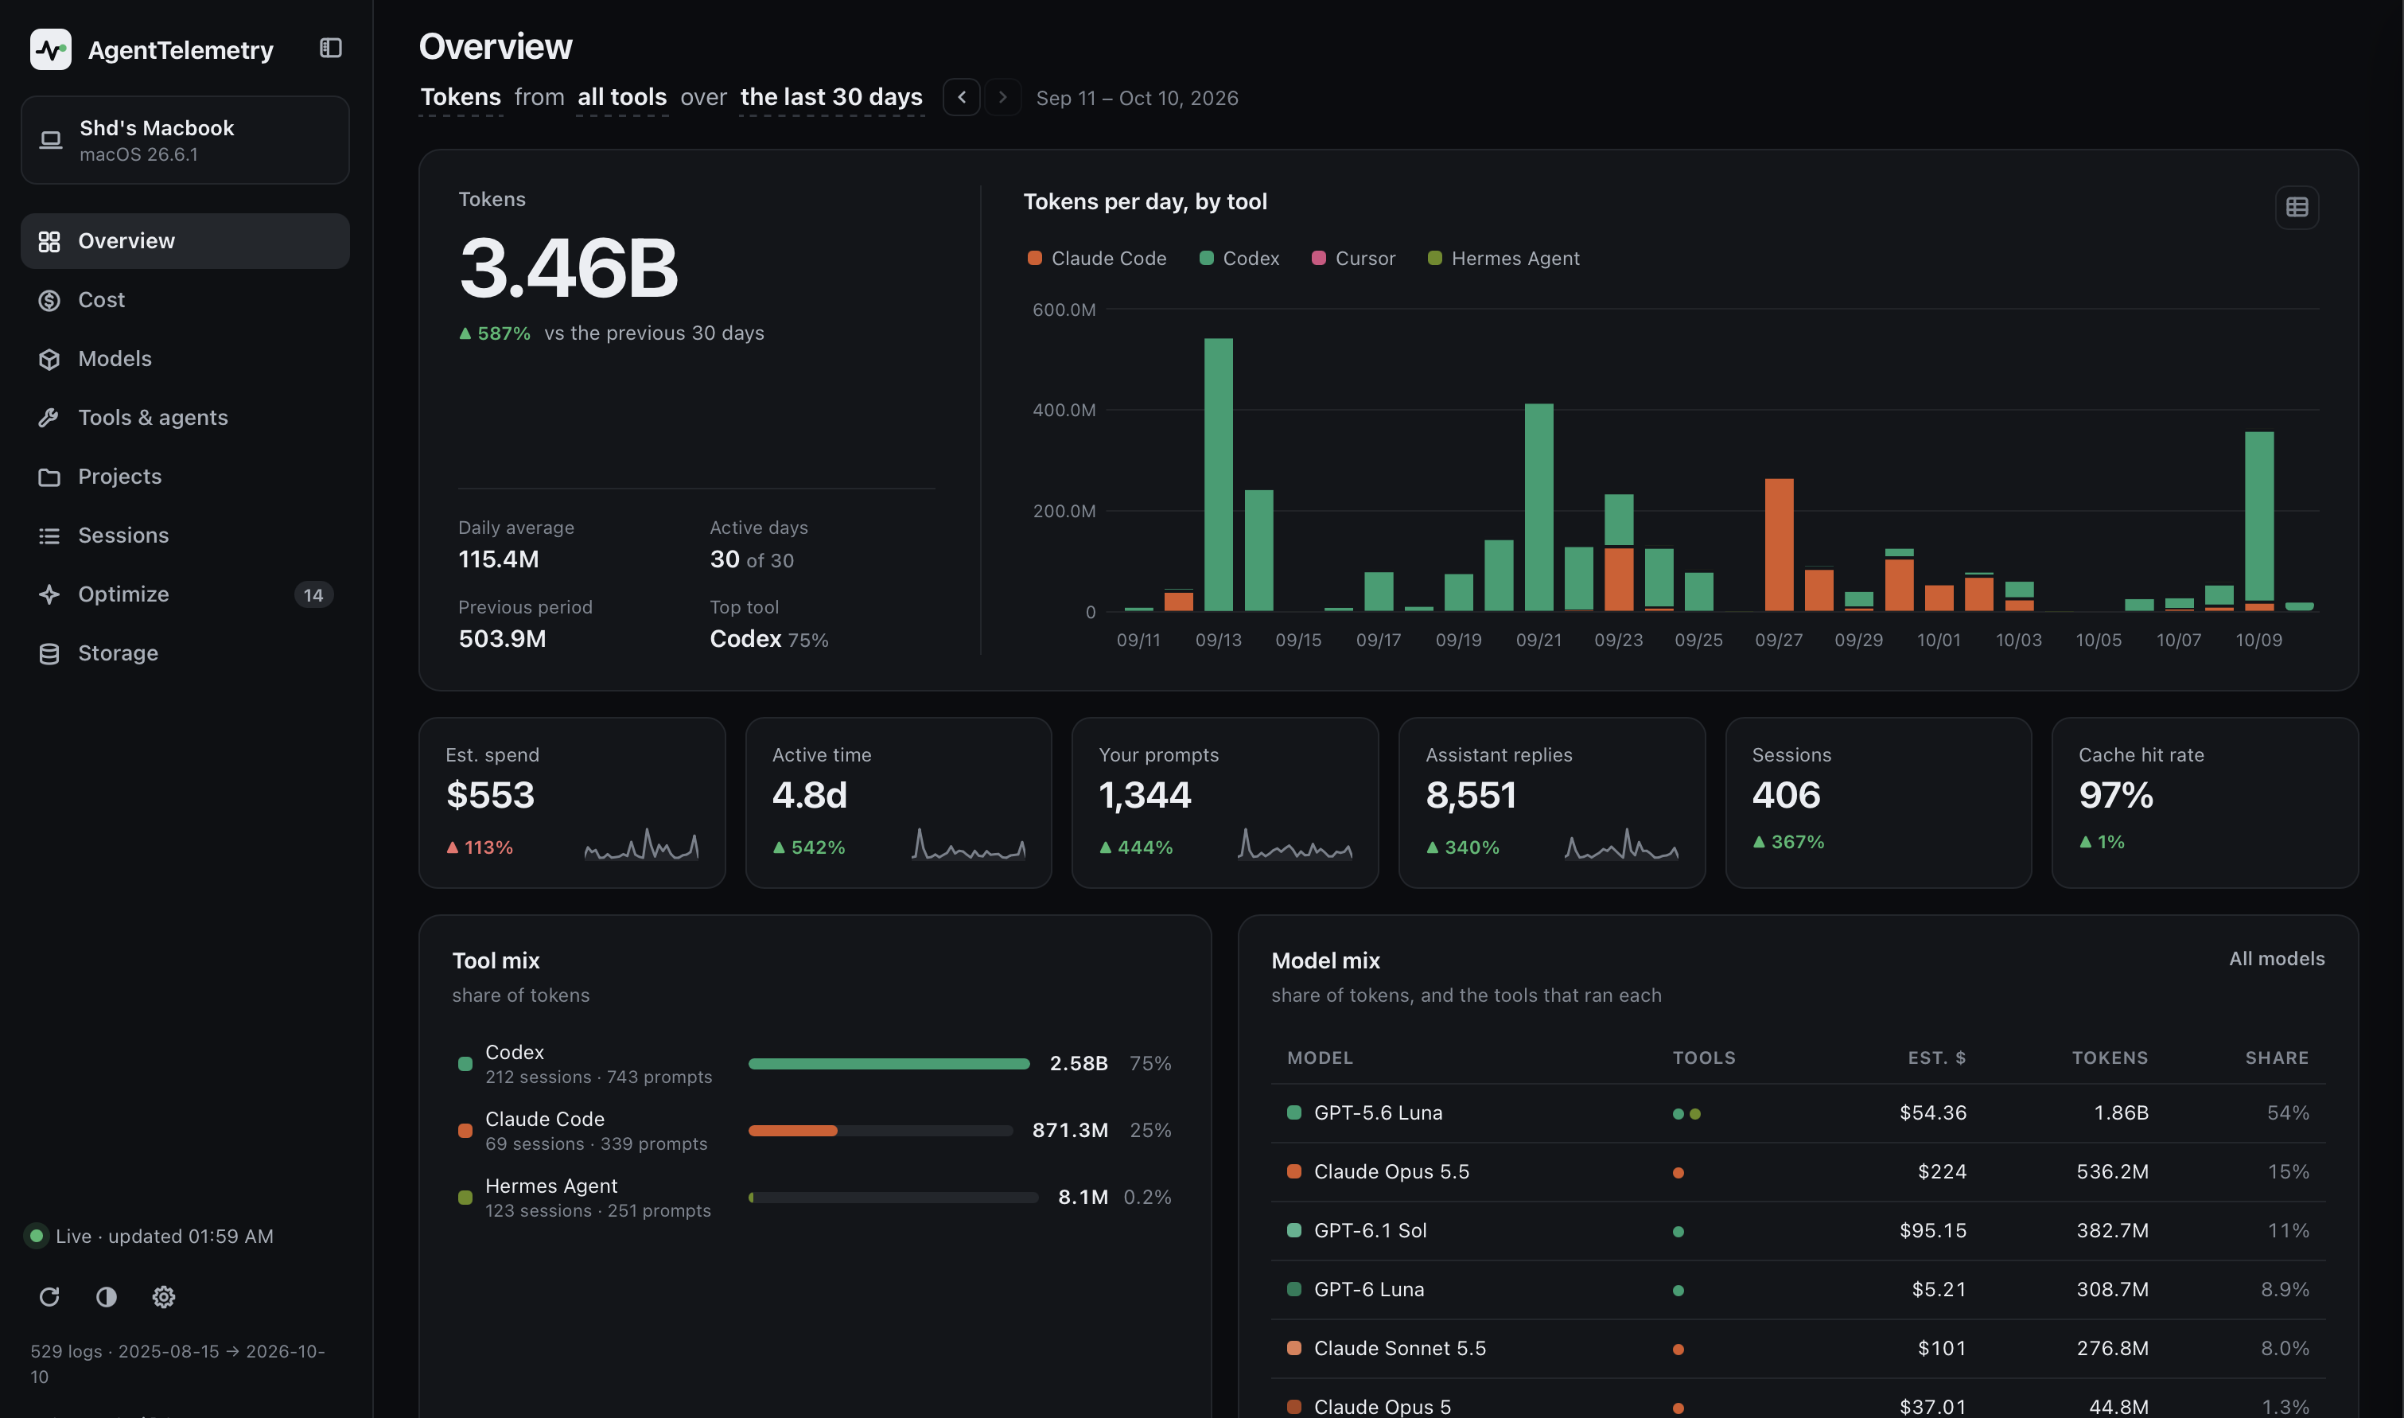Toggle Hermes Agent series in chart legend
2404x1418 pixels.
(1503, 259)
